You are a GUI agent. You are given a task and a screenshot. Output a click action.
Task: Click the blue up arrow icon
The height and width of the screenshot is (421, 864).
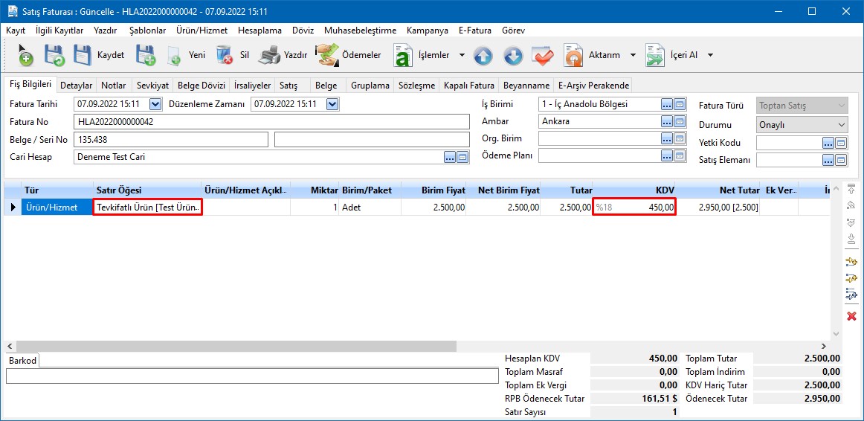[x=483, y=56]
